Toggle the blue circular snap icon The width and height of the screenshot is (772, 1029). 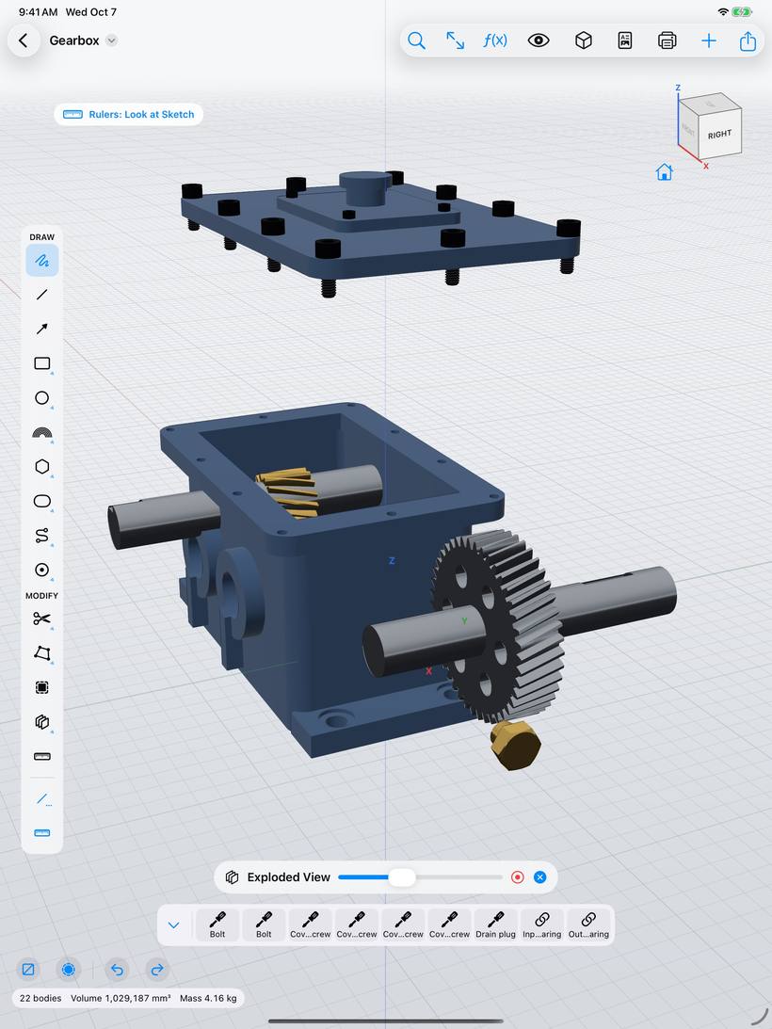pos(69,970)
